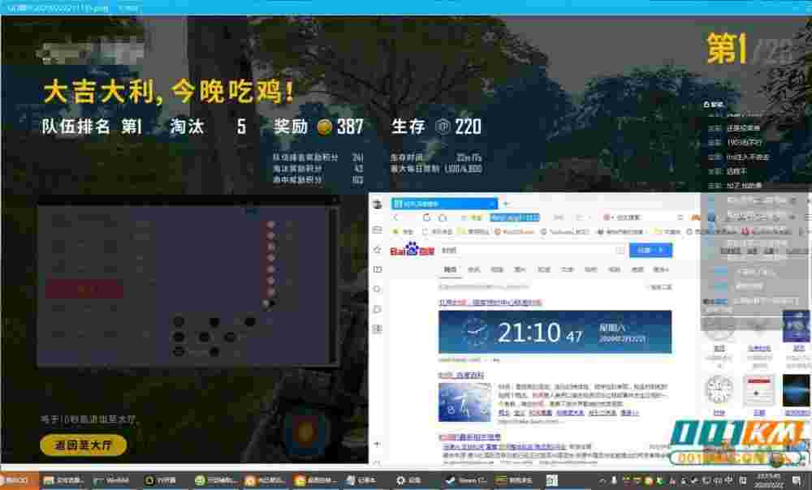Show hidden tray icons chevron
The width and height of the screenshot is (812, 490).
click(602, 480)
